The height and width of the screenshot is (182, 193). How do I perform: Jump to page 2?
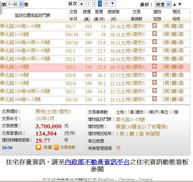pos(94,4)
